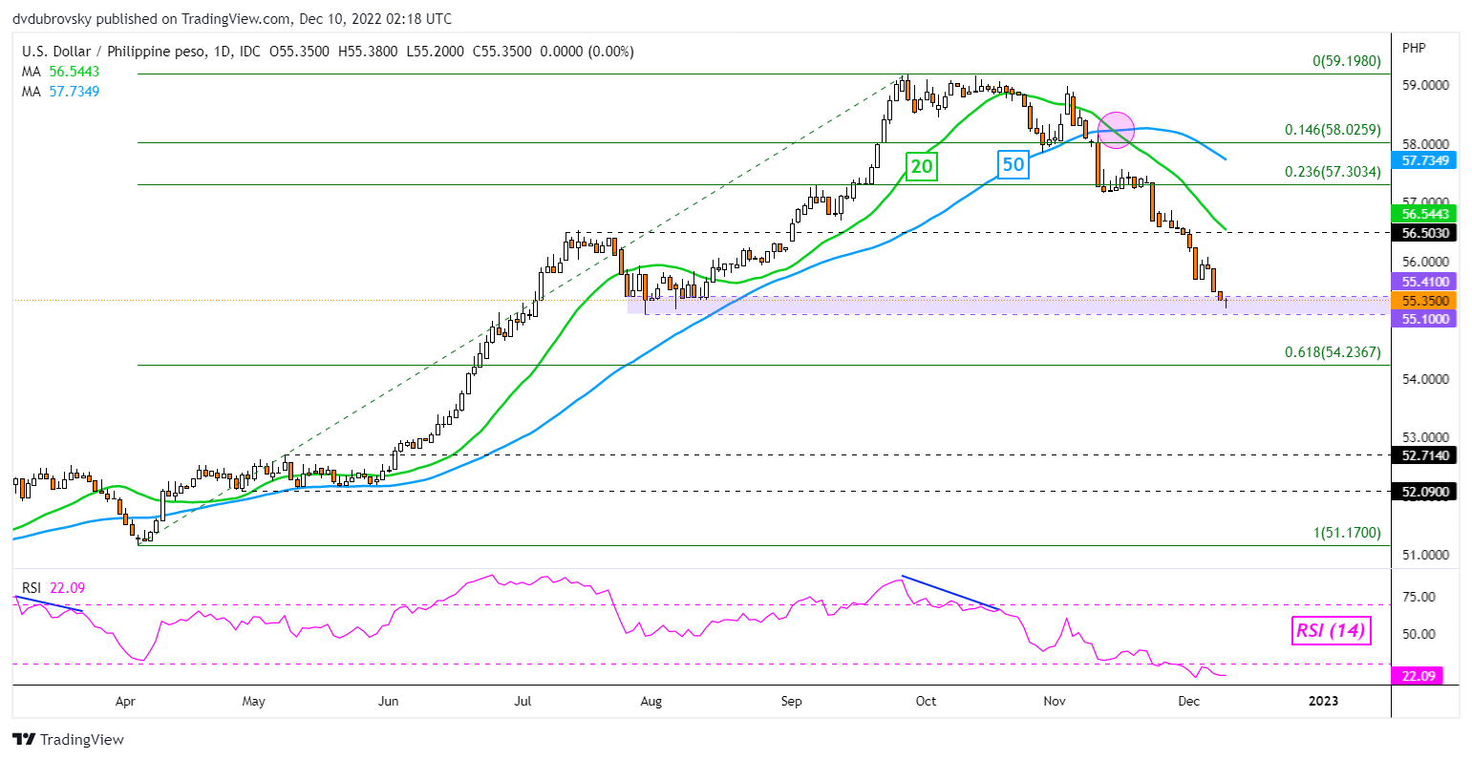Click the TradingView logo at bottom left
The image size is (1472, 760).
point(68,739)
